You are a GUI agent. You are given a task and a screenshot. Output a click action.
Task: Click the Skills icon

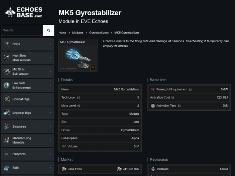7,168
